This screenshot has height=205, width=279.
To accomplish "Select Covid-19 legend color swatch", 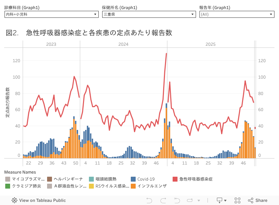I will 133,179.
